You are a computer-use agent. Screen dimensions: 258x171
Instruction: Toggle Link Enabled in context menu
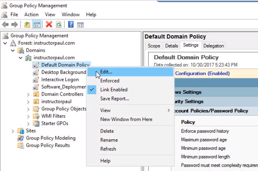[113, 90]
